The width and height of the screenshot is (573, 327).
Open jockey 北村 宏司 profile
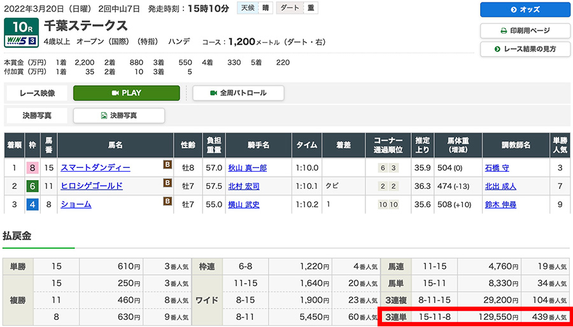coord(243,186)
